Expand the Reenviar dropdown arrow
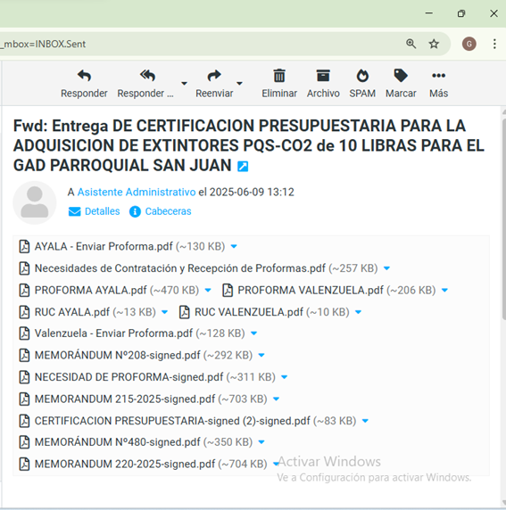Viewport: 506px width, 510px height. click(239, 84)
